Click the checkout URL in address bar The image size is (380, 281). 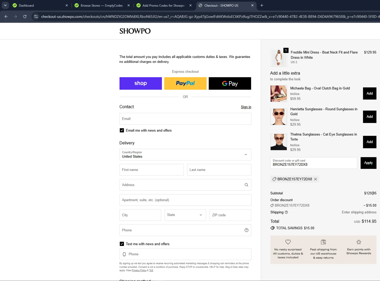210,16
